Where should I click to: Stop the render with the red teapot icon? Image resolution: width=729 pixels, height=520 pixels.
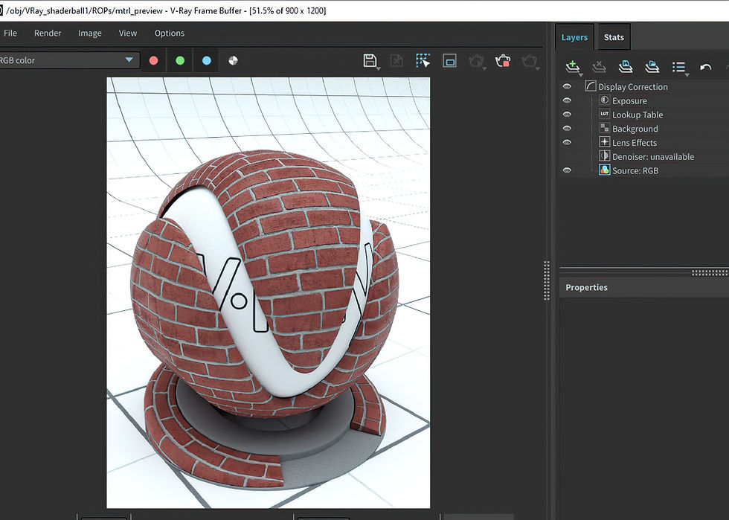(503, 61)
